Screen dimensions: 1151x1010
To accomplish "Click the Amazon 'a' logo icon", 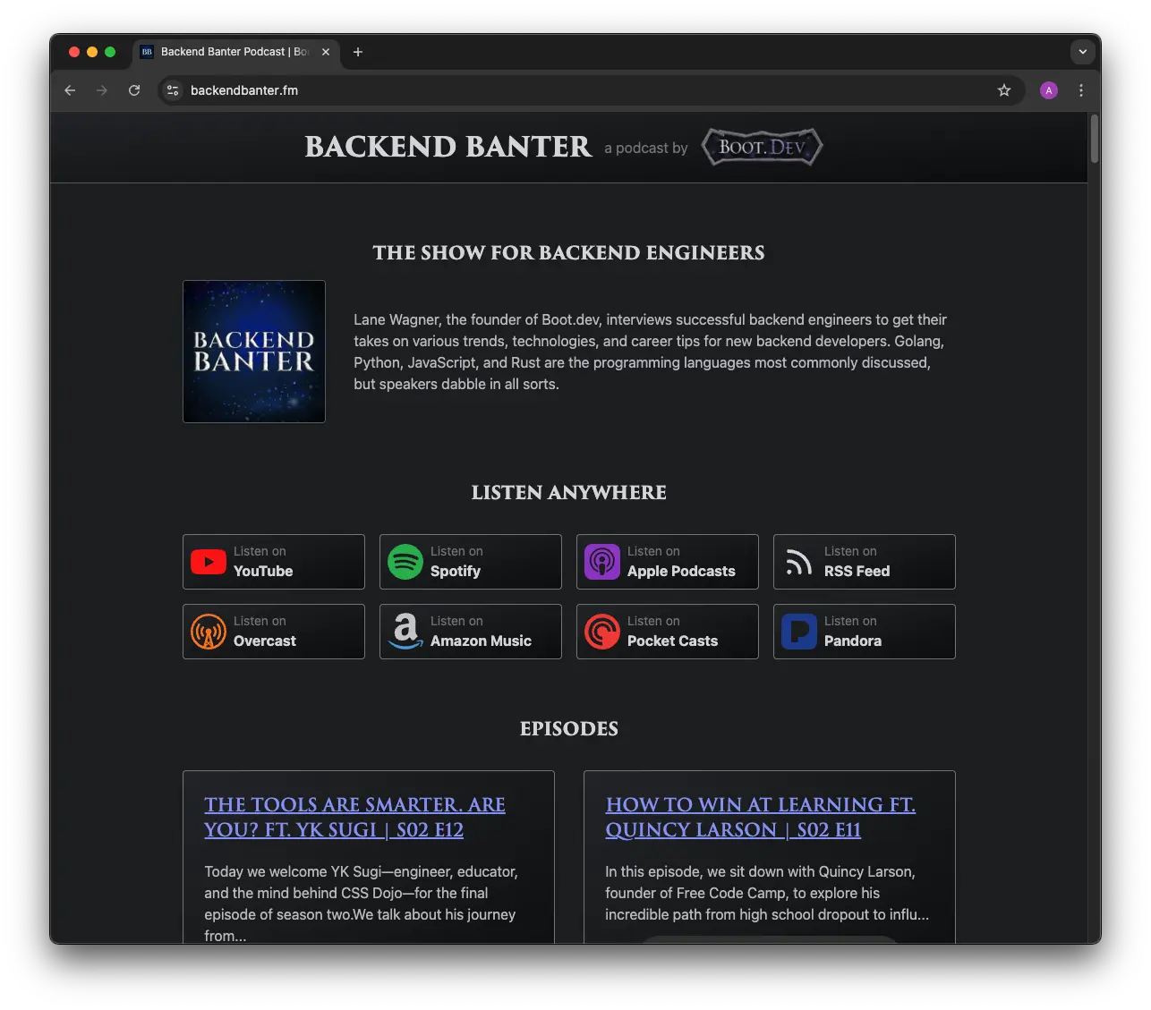I will tap(405, 632).
